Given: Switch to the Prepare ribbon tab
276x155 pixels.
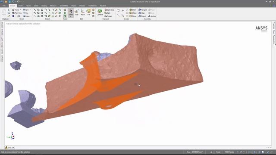Looking at the screenshot, I should click(82, 6).
